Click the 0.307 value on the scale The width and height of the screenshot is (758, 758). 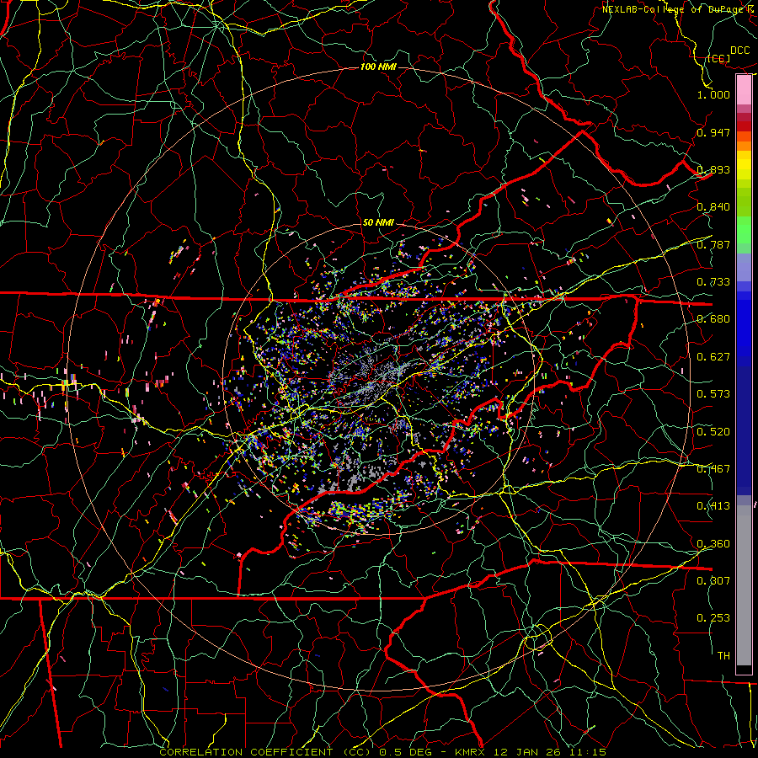tap(713, 581)
